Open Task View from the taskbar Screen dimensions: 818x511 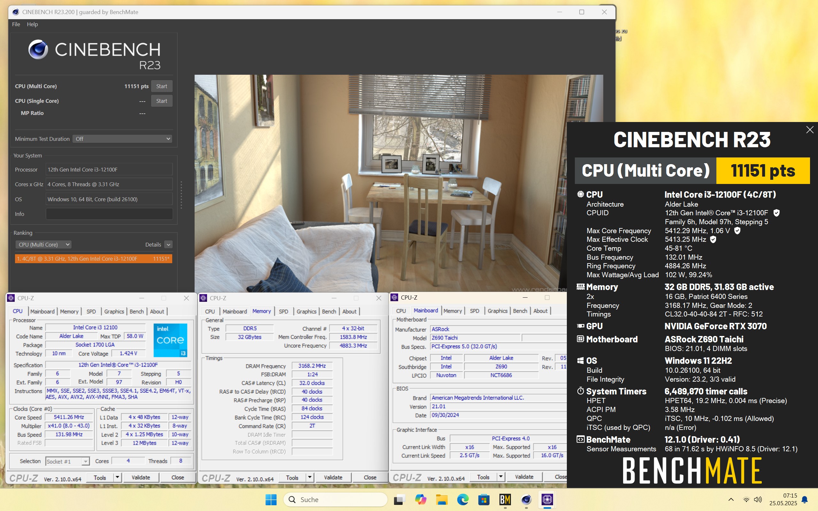point(399,500)
